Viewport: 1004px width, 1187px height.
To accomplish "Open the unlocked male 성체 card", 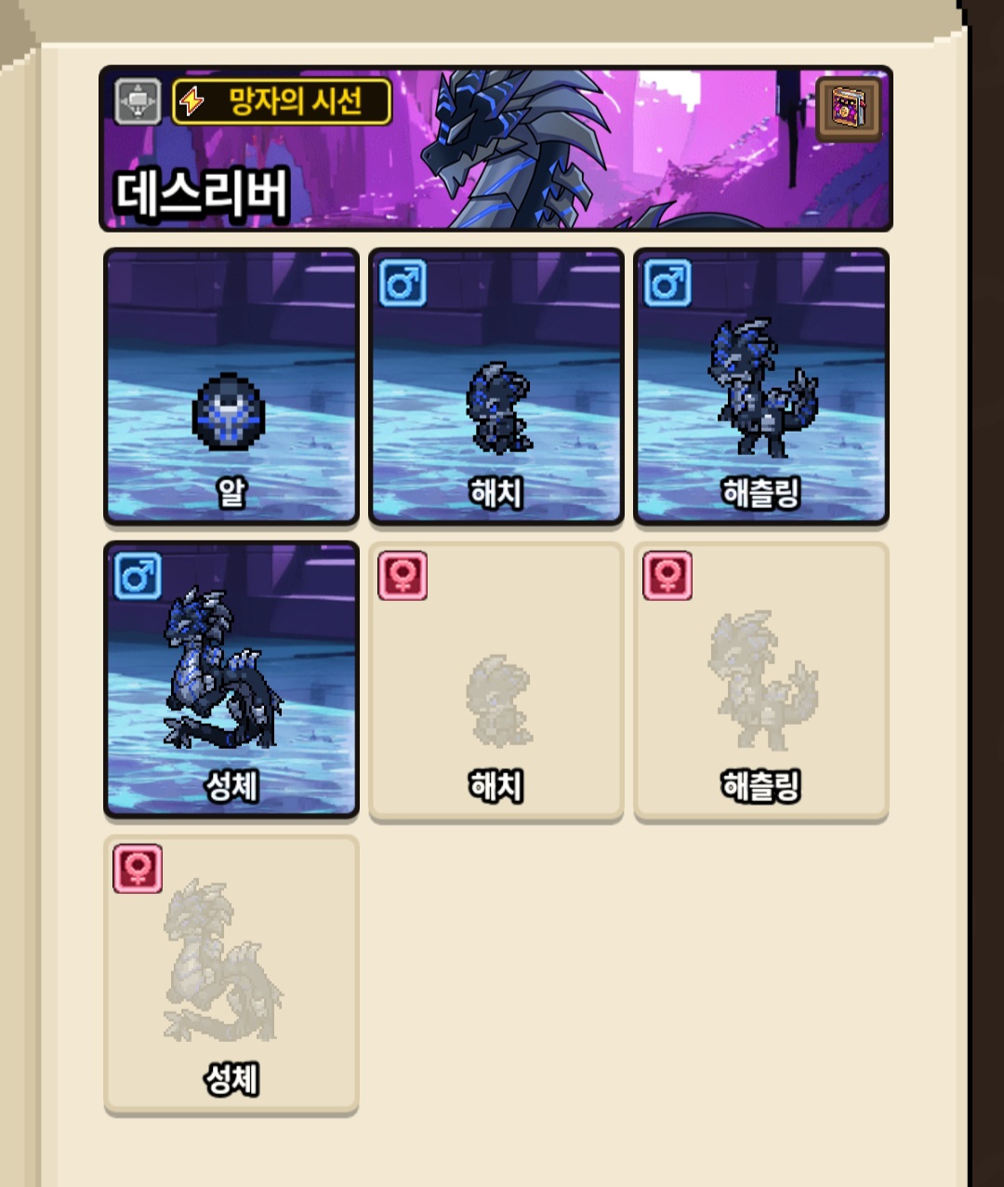I will pos(231,680).
